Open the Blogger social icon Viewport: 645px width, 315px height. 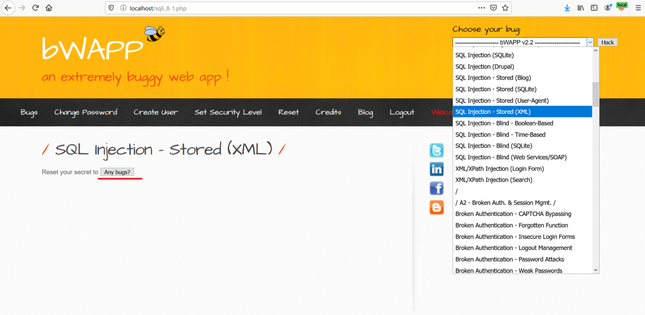436,207
